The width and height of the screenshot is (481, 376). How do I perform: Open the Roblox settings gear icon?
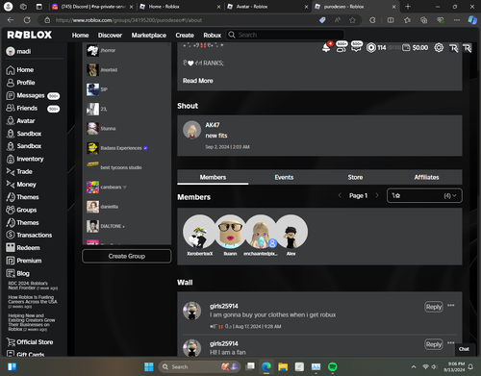click(x=439, y=48)
